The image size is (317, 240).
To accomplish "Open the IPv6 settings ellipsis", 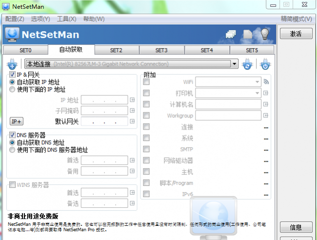I will 266,195.
